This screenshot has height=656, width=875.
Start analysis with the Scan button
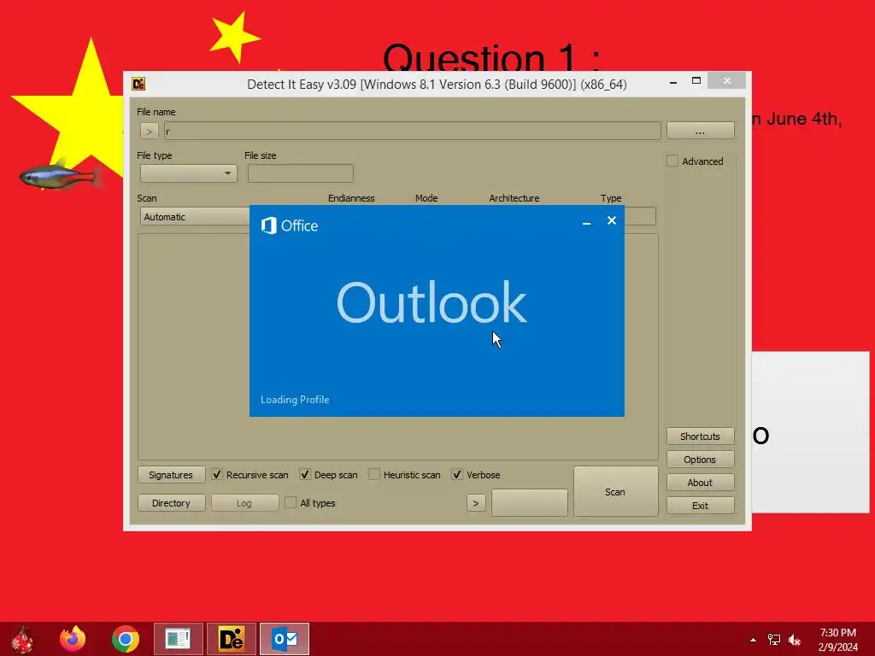tap(615, 491)
